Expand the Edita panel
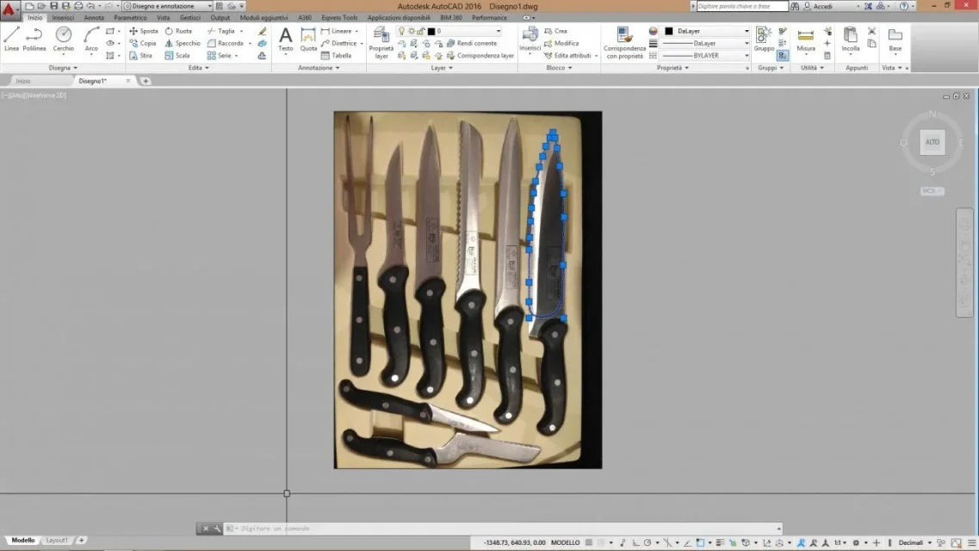The image size is (979, 551). click(x=199, y=67)
